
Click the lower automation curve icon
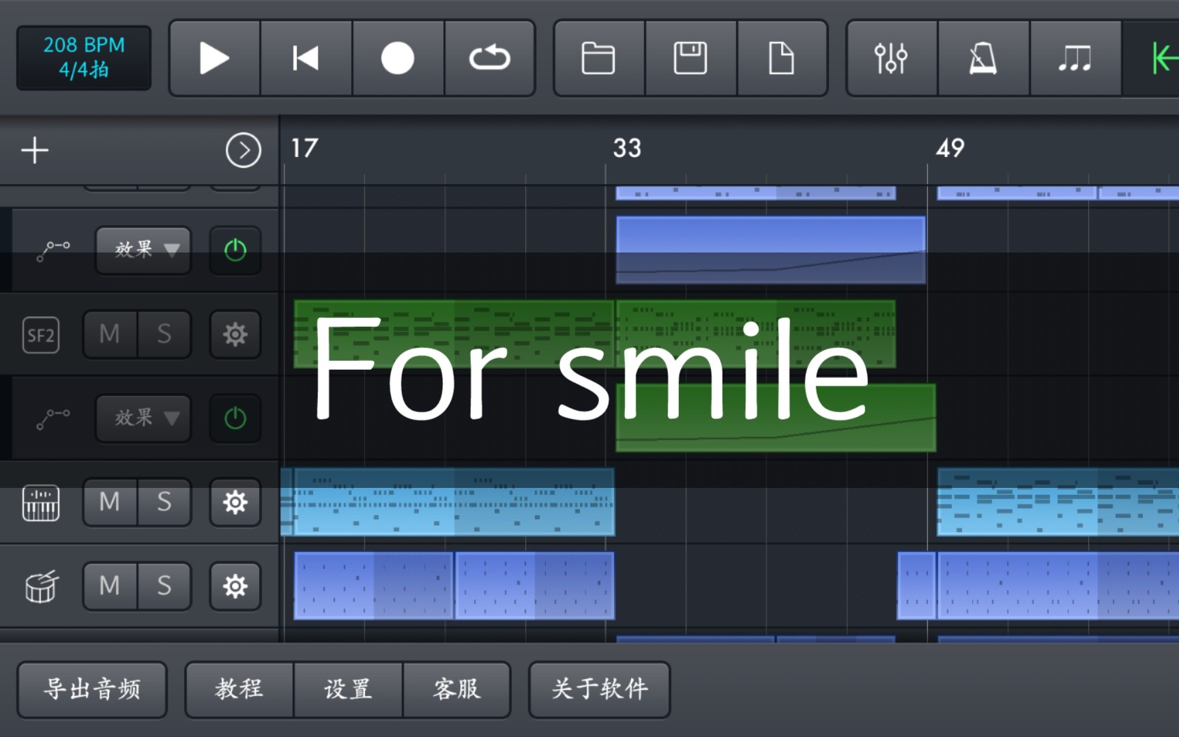(53, 418)
